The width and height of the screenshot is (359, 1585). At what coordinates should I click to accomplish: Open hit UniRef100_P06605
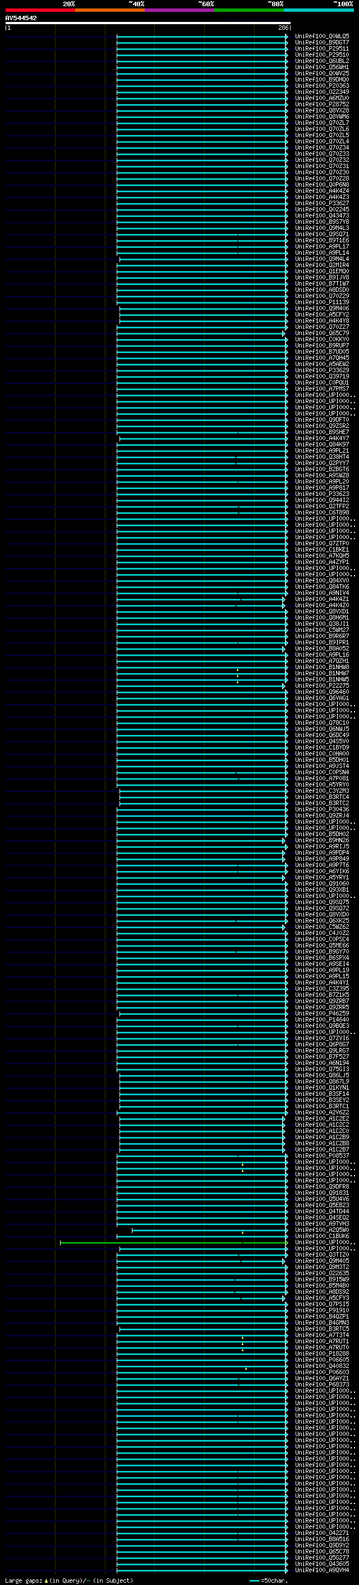(322, 1360)
